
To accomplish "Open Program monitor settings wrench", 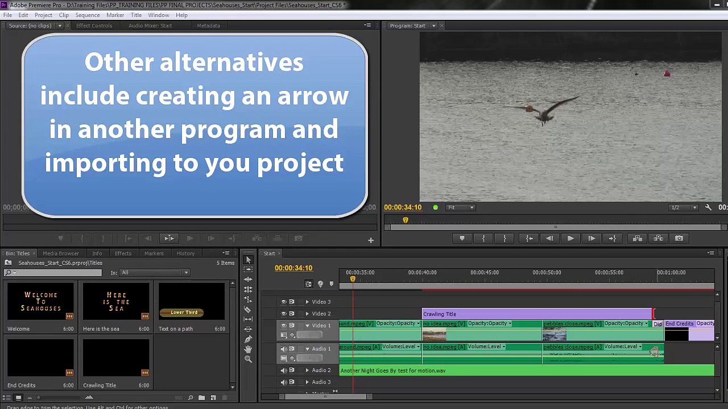I will click(x=708, y=207).
